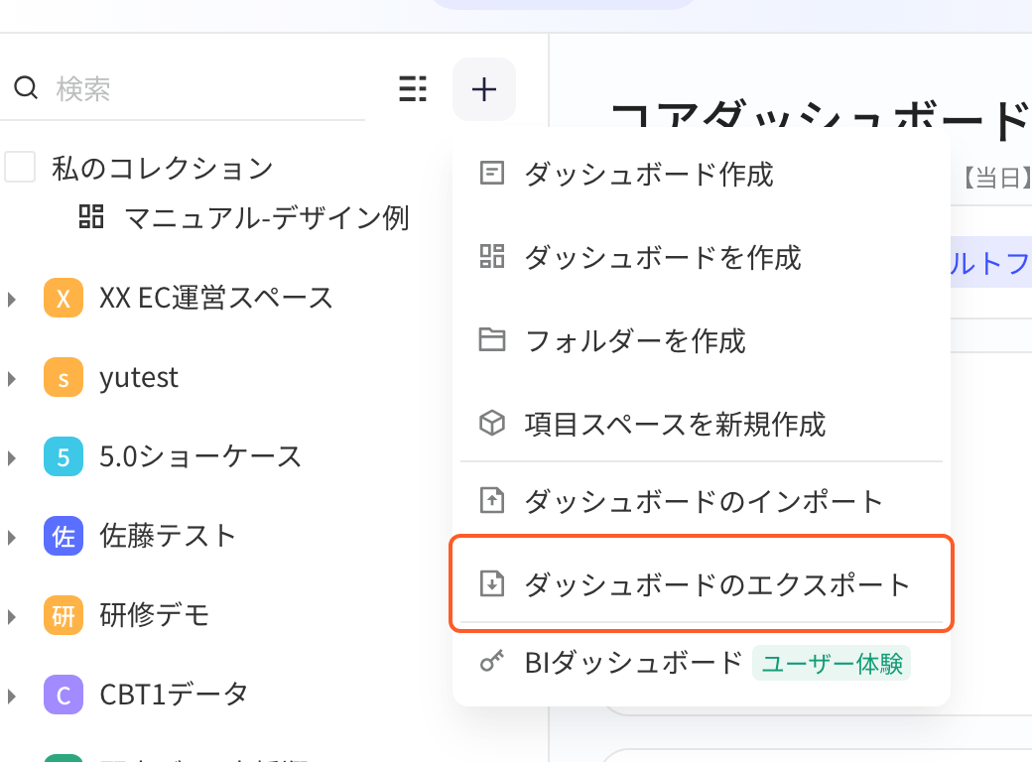Open CBT1データ space
The image size is (1032, 762).
point(174,695)
